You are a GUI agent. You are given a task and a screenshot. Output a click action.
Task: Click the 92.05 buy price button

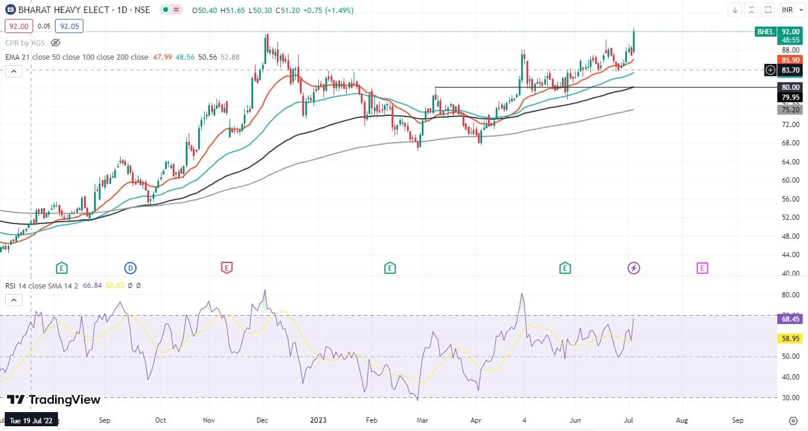[69, 26]
